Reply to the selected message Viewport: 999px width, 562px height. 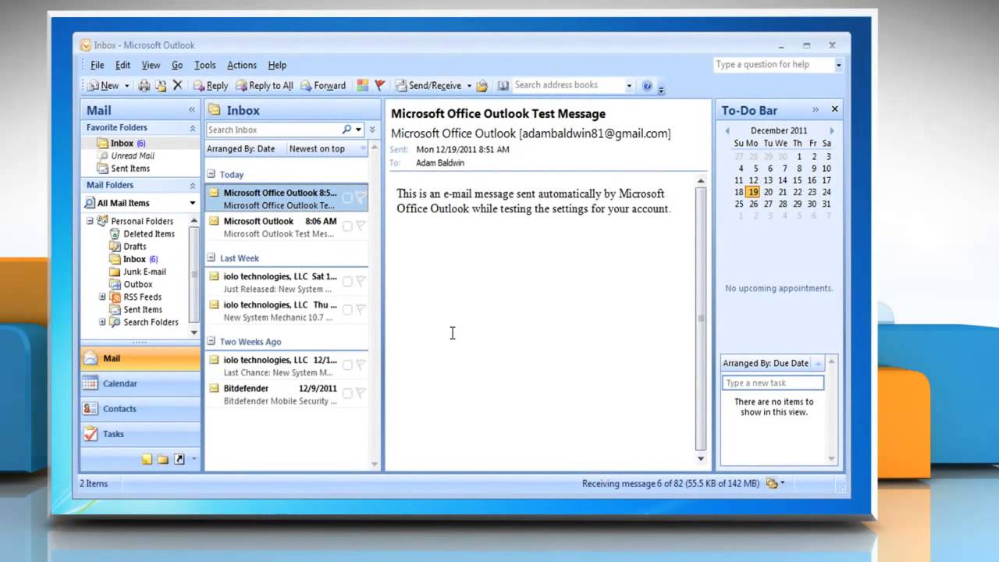coord(211,86)
